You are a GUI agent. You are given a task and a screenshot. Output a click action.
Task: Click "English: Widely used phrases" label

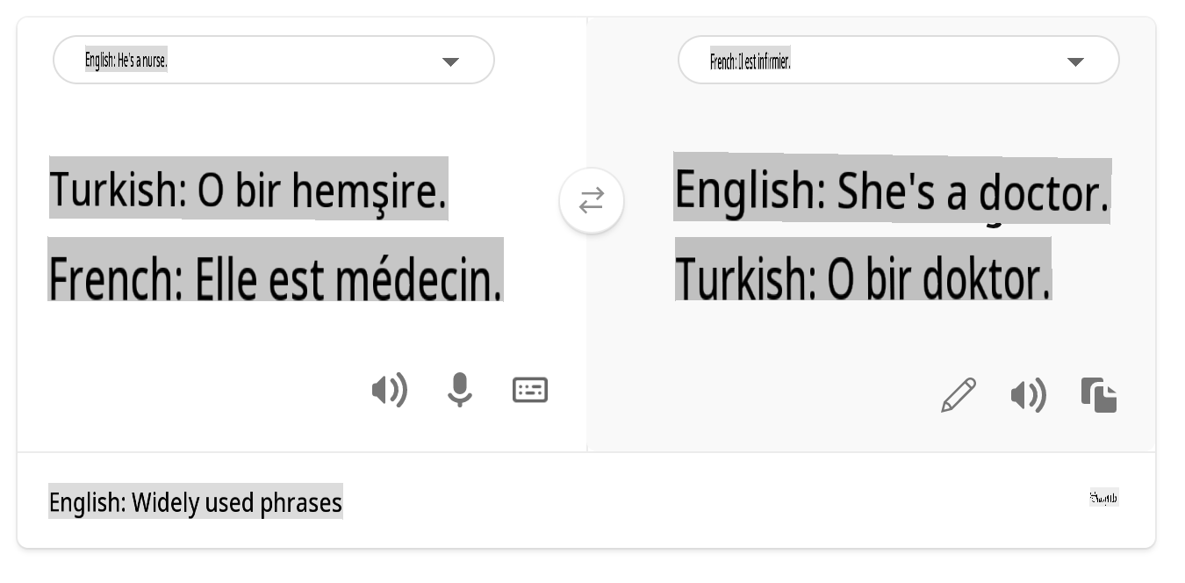click(x=195, y=502)
